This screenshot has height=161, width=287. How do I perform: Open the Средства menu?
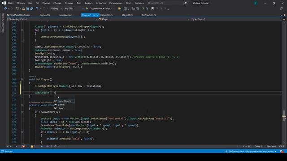pos(101,3)
